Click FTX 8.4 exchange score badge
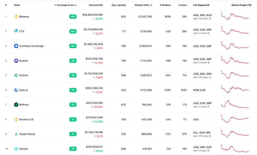The image size is (257, 155). [x=73, y=31]
